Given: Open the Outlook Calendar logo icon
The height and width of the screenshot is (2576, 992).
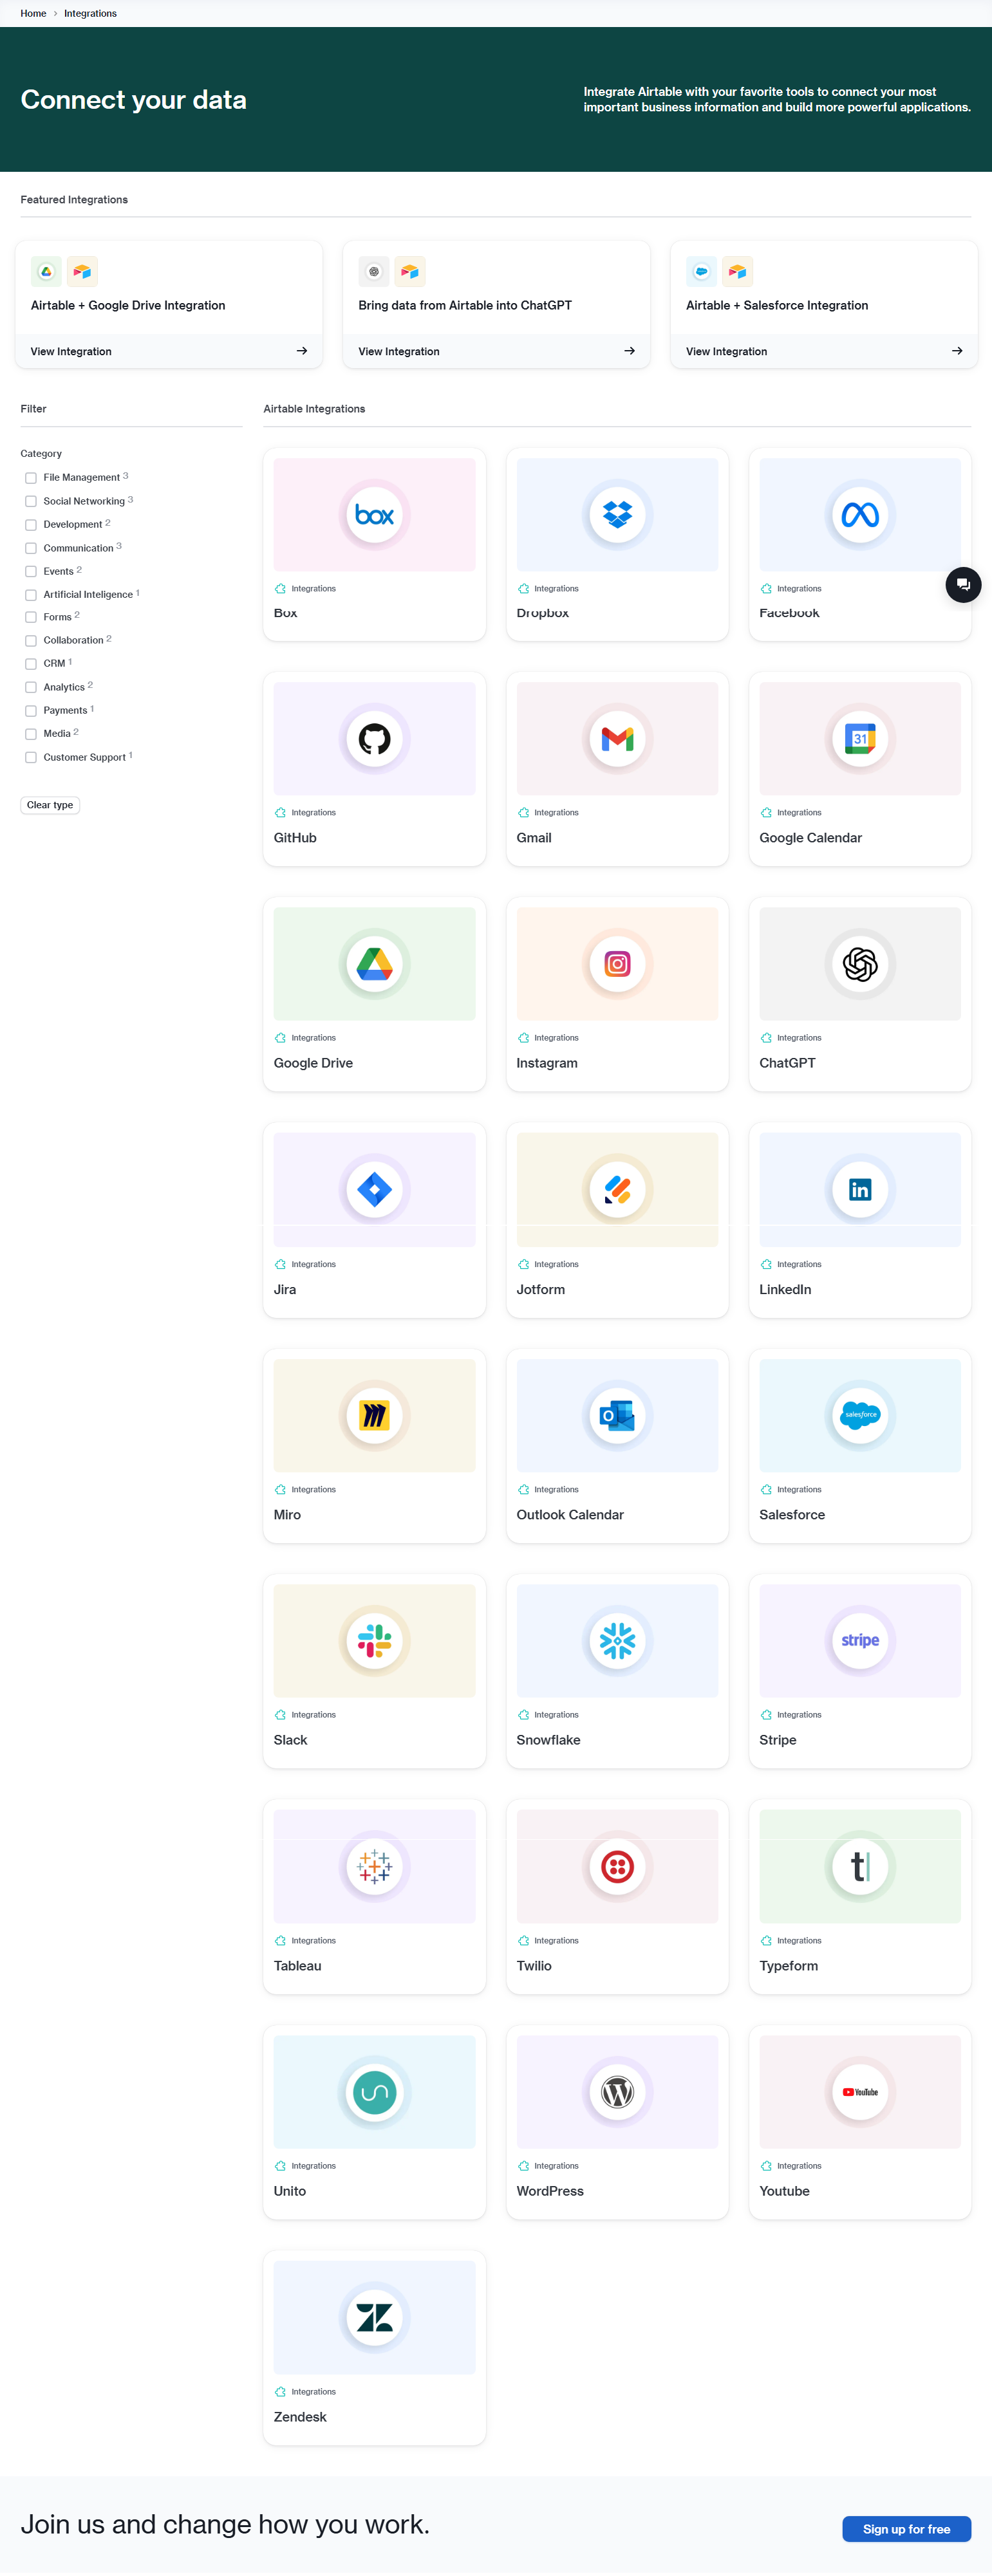Looking at the screenshot, I should tap(617, 1415).
